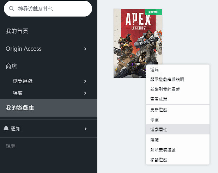Choose 查看成就 in context menu
This screenshot has height=173, width=218.
[x=178, y=99]
